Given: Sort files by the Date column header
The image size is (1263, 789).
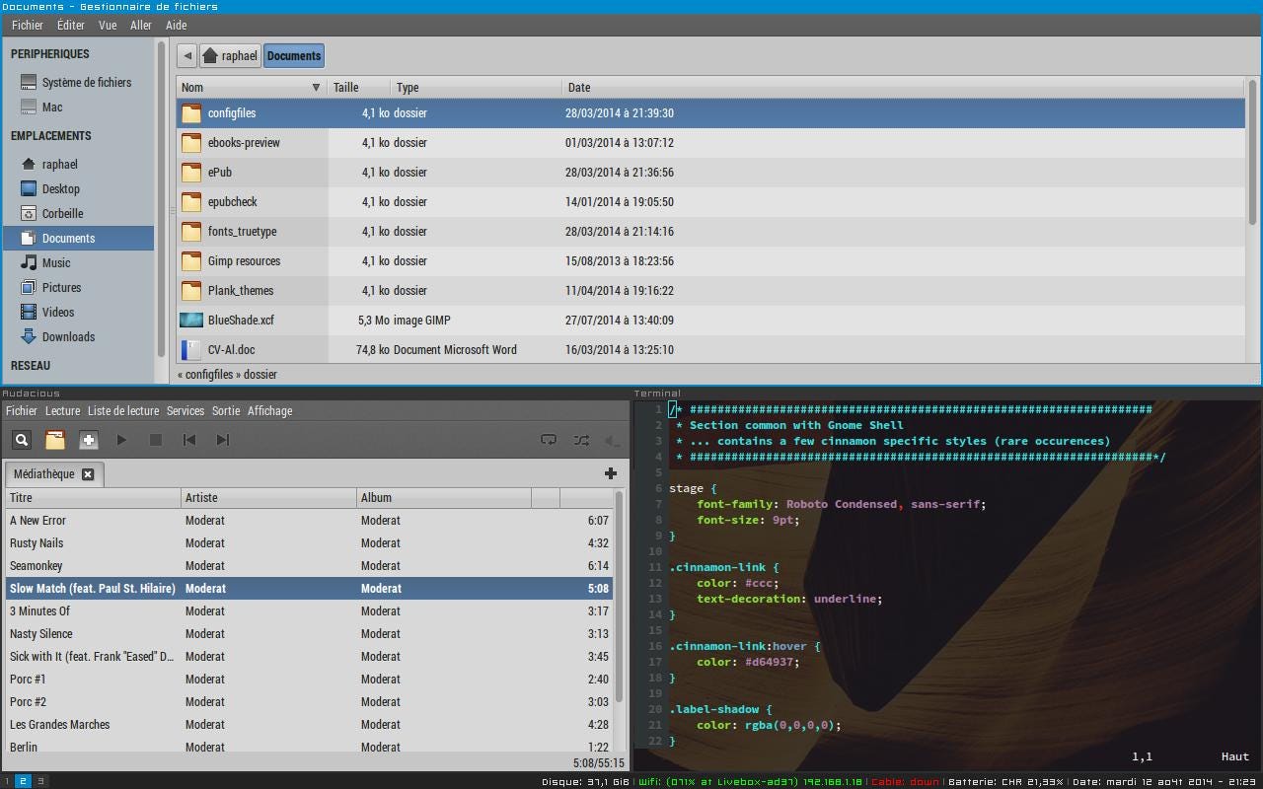Looking at the screenshot, I should [904, 88].
